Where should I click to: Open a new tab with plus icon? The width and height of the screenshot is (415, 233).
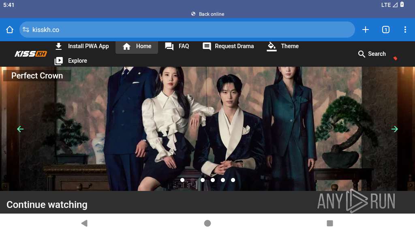(366, 30)
